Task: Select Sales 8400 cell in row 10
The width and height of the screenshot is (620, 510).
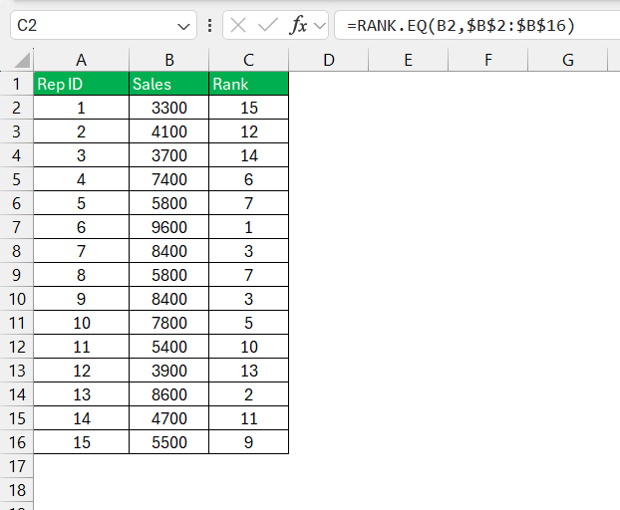Action: [168, 299]
